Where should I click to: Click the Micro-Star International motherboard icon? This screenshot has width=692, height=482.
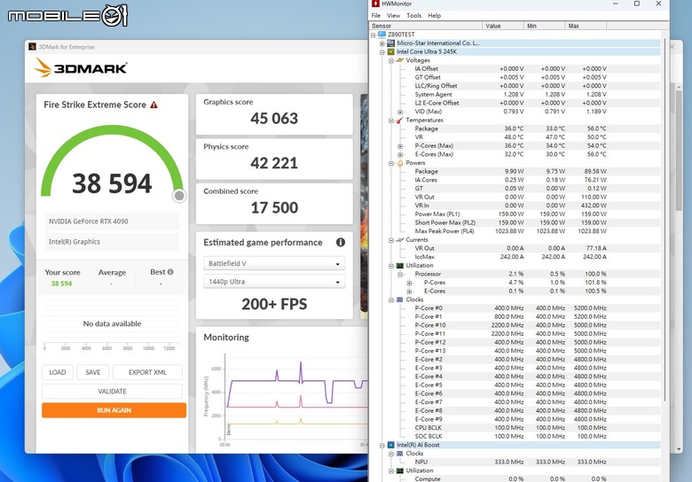(390, 43)
